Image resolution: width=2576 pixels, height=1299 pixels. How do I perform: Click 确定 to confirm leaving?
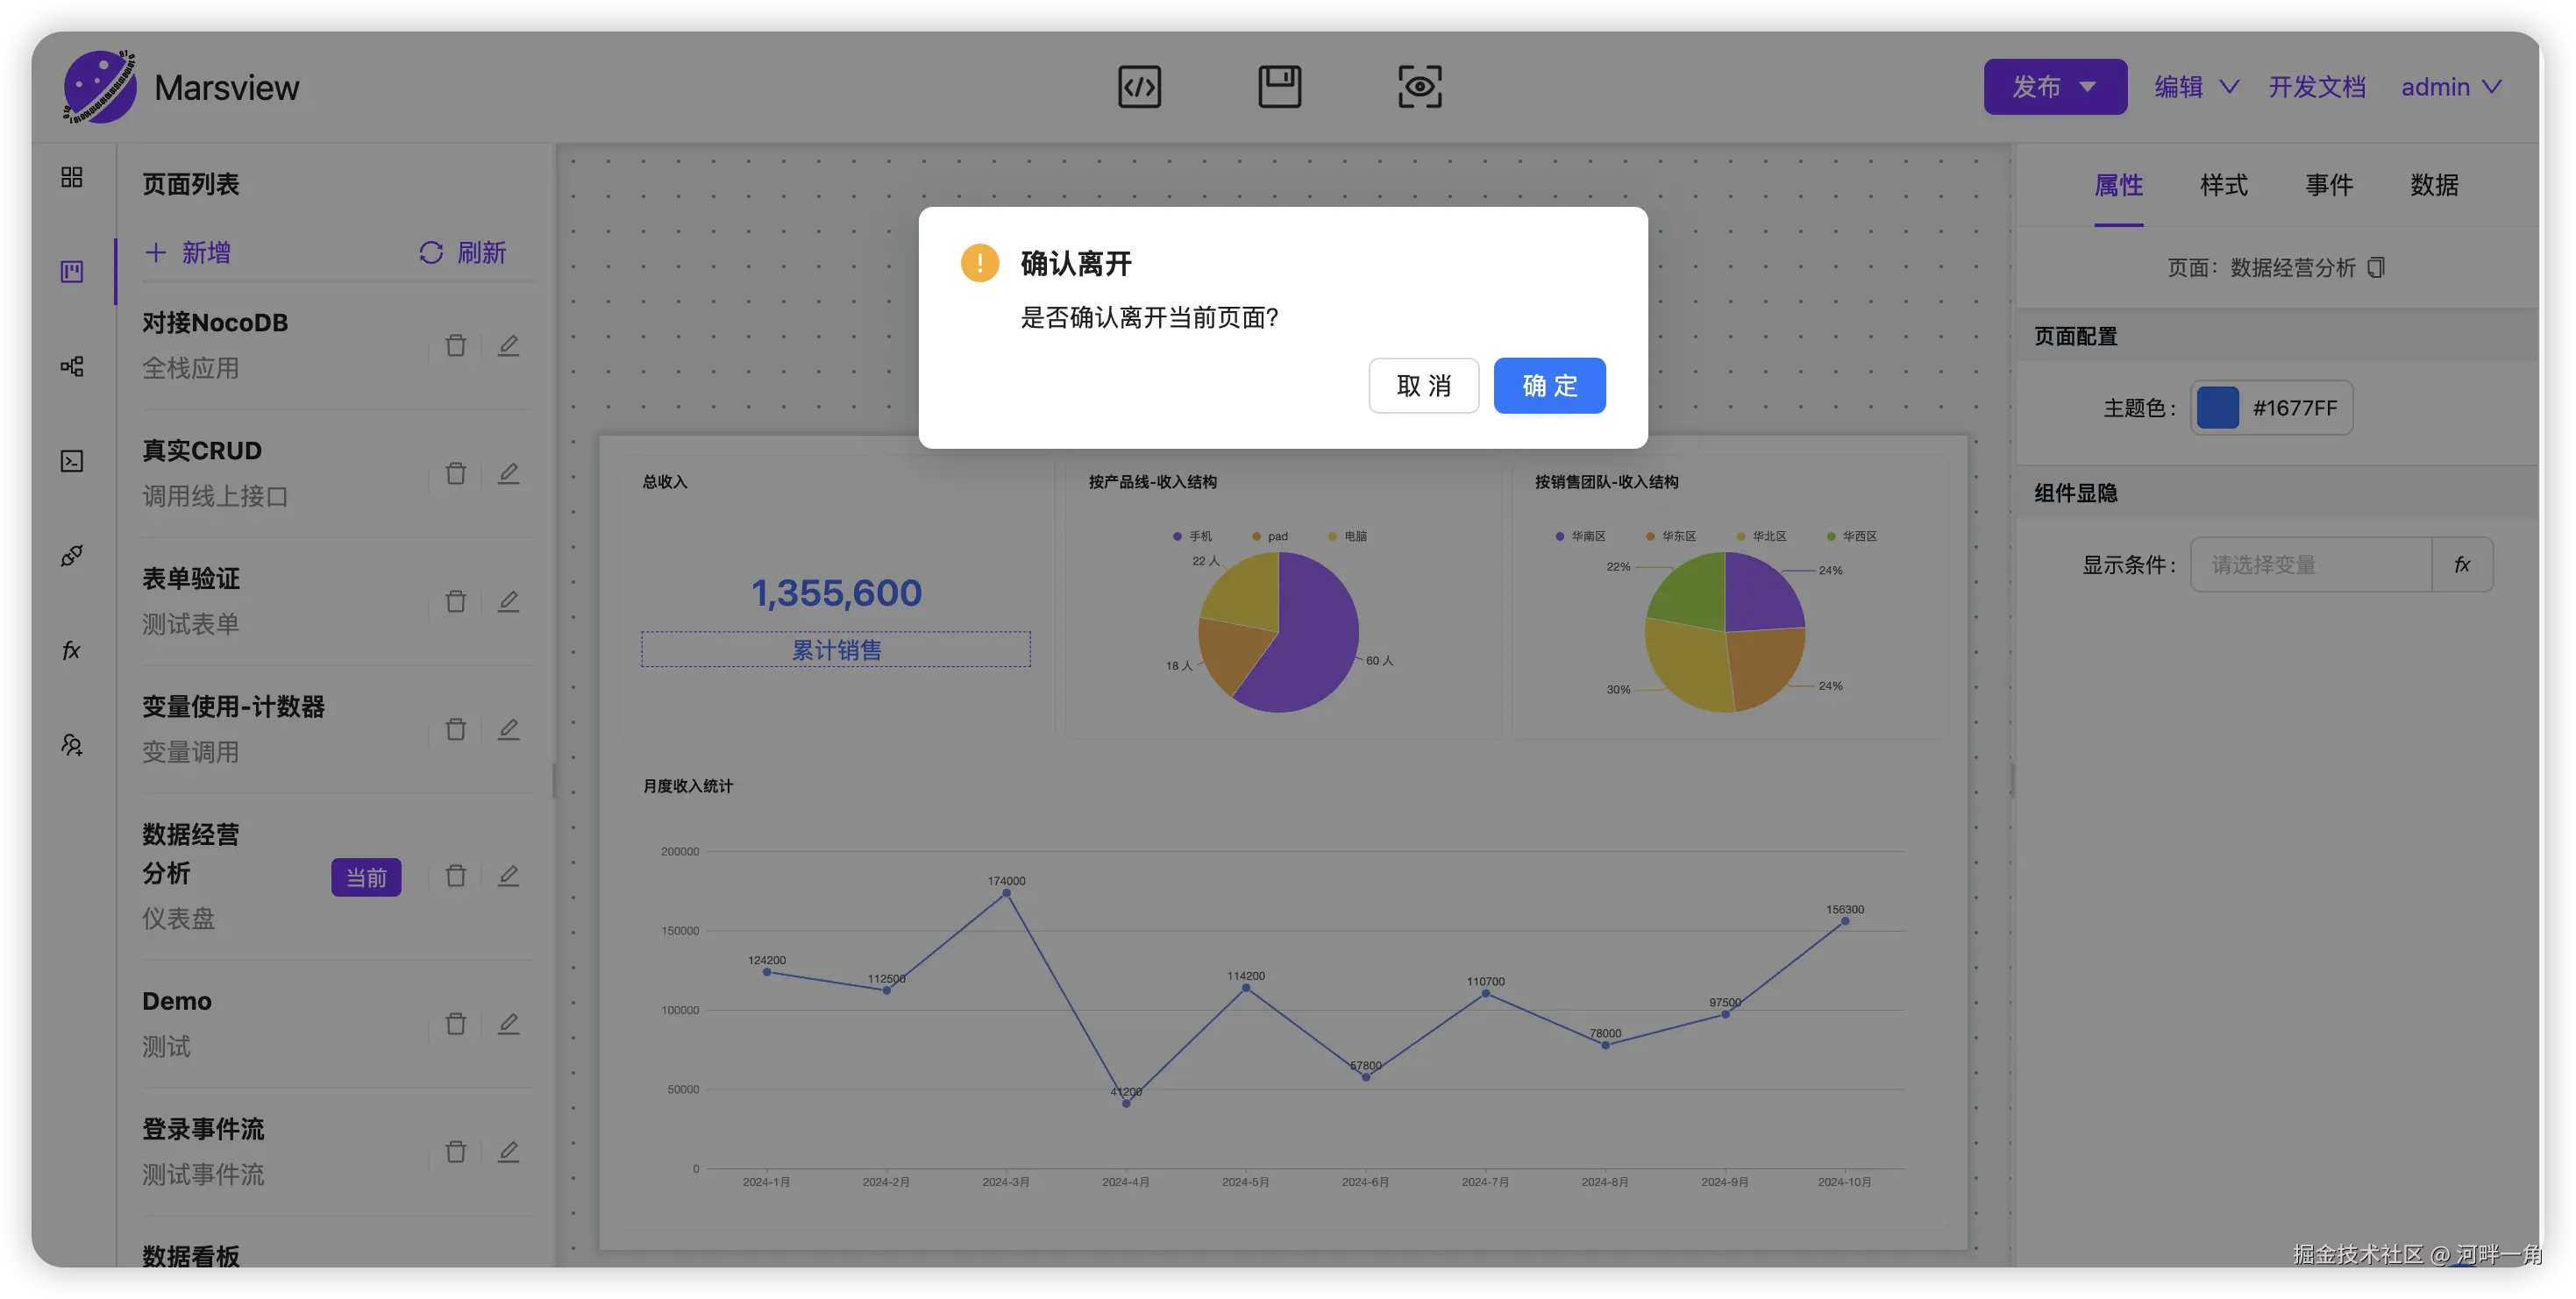(1549, 385)
